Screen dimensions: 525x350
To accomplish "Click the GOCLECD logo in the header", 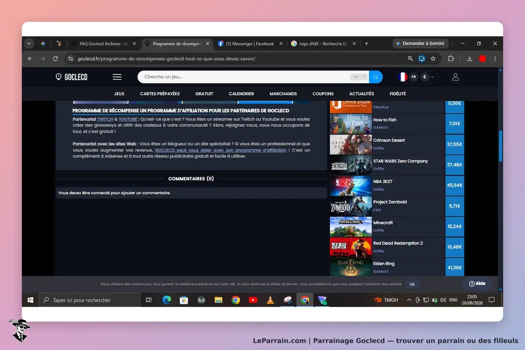I will click(x=71, y=77).
